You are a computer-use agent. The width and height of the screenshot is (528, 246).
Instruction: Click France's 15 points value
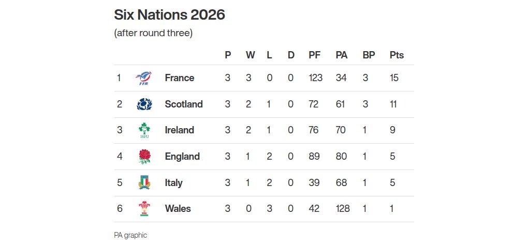click(394, 78)
